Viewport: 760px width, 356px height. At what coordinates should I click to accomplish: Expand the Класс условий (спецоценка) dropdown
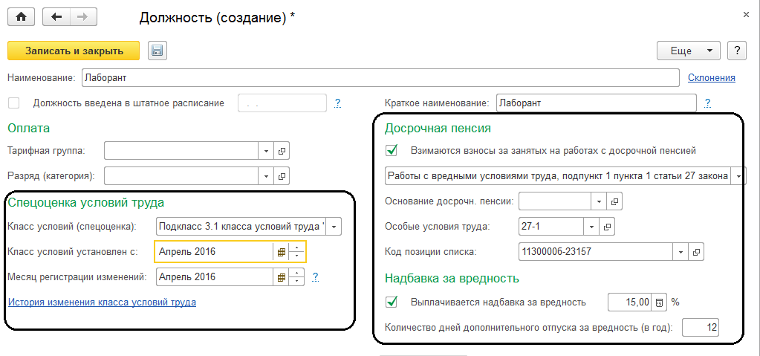point(334,227)
